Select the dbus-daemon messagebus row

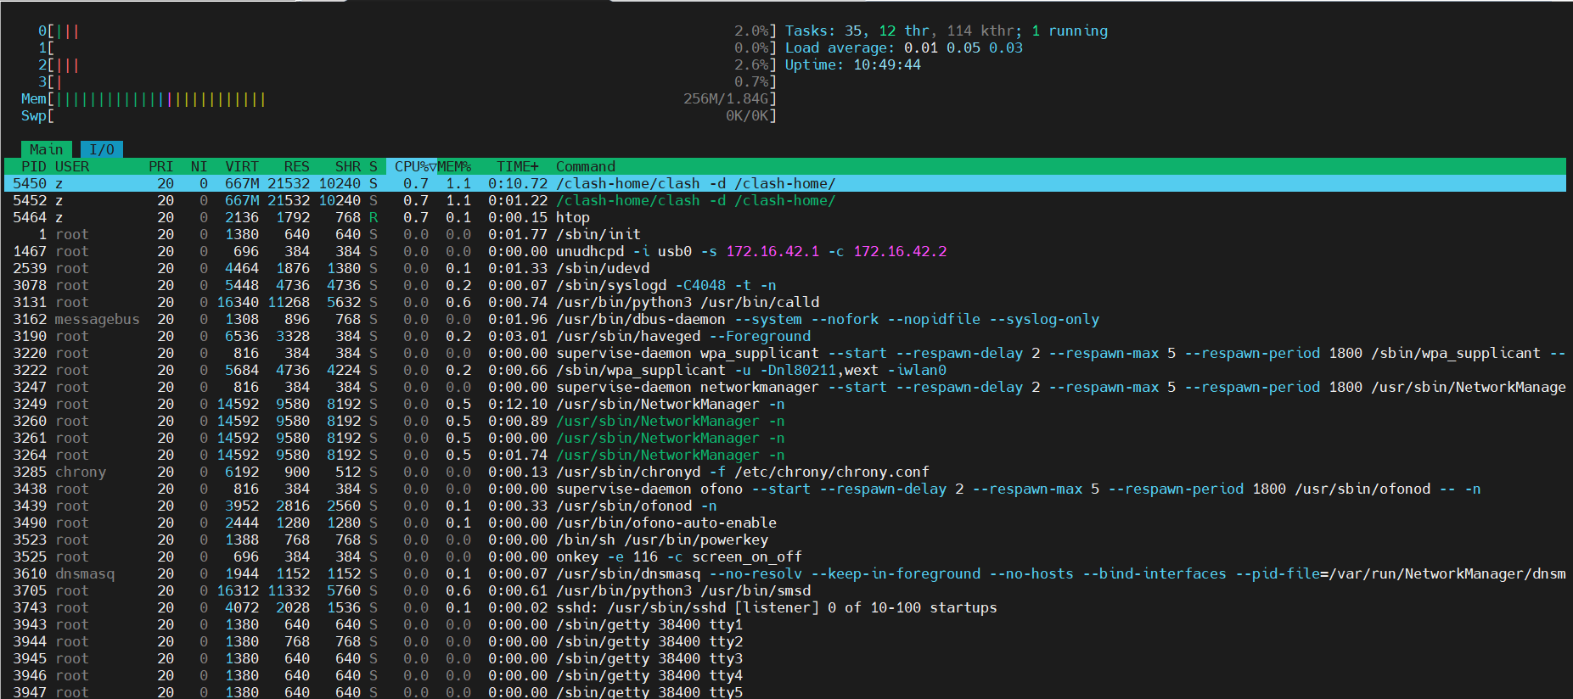[785, 319]
